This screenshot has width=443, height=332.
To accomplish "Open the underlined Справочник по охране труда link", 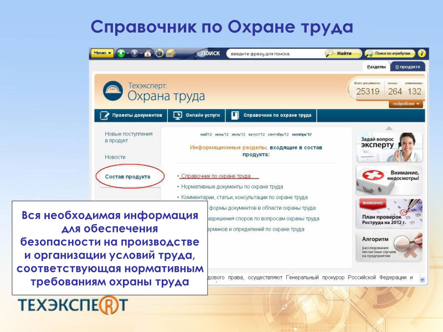I will tap(216, 176).
